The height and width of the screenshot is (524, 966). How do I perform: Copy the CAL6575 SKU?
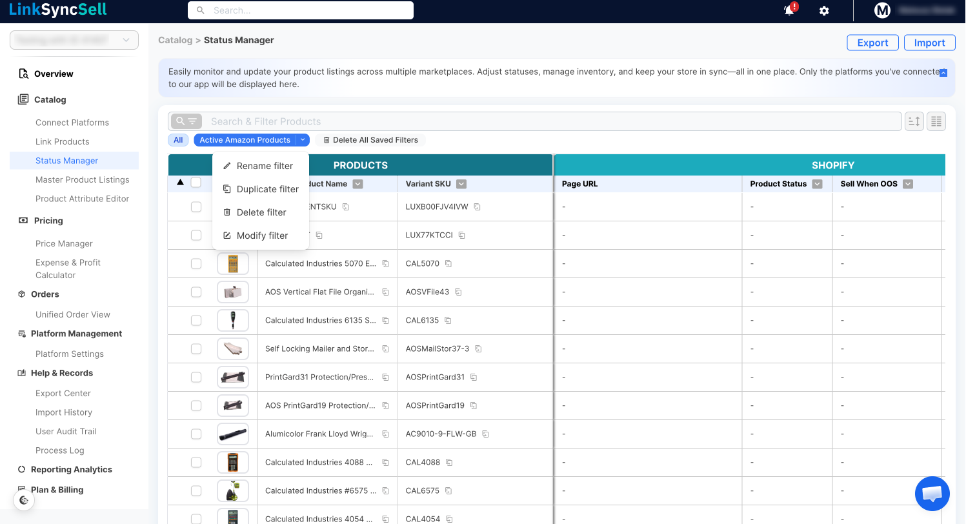pos(448,491)
